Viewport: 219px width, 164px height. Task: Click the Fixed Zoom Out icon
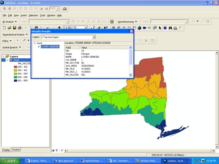point(129,28)
